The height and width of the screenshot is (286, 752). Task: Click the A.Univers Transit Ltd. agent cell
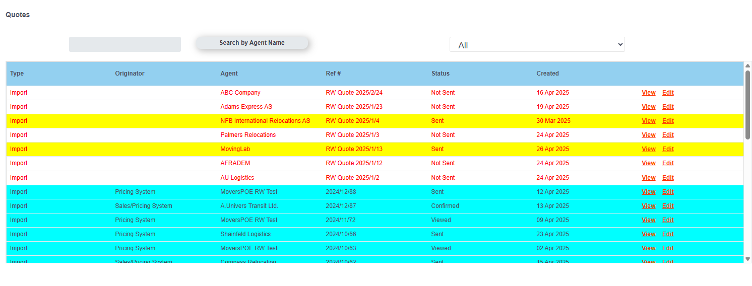click(249, 206)
